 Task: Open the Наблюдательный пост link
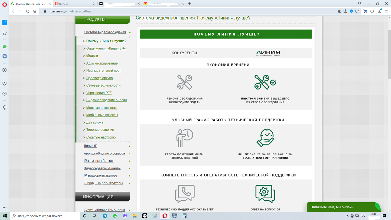pyautogui.click(x=104, y=70)
